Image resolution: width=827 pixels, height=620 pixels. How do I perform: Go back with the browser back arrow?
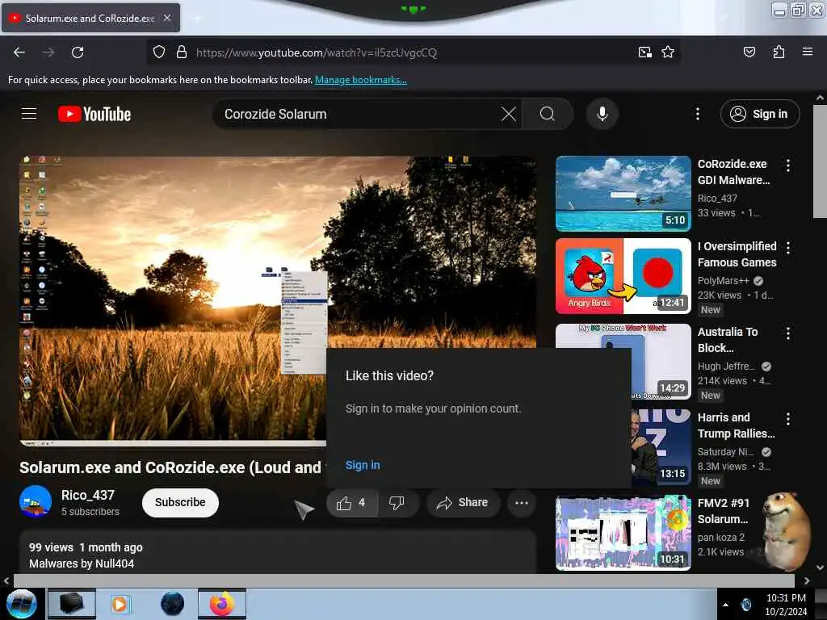(x=19, y=52)
